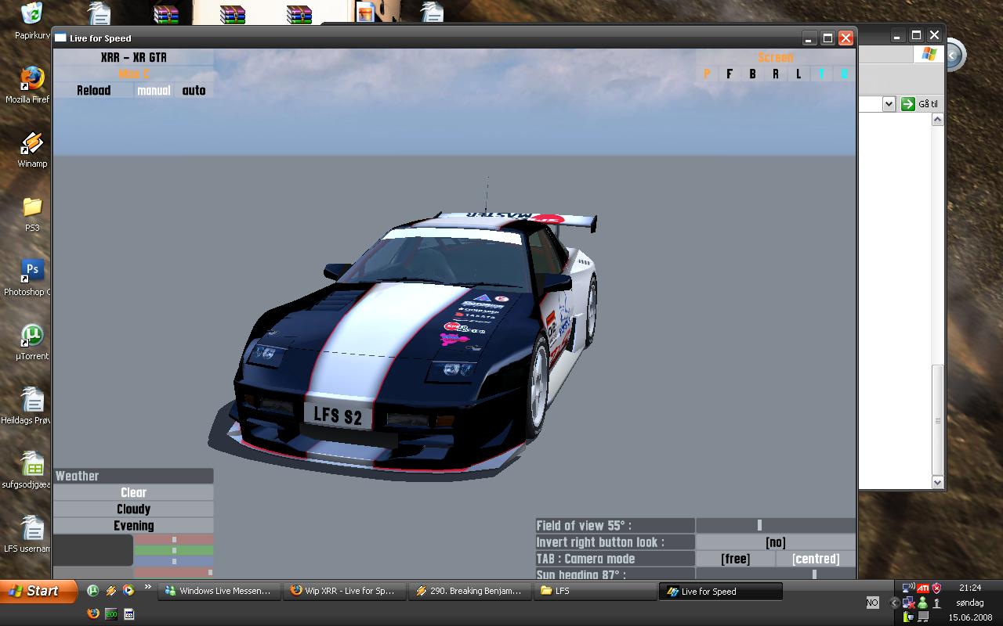Select the B view button
The width and height of the screenshot is (1003, 626).
752,74
